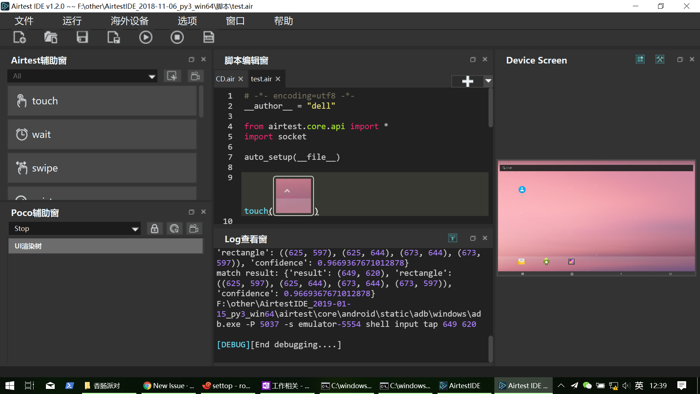Click the first teal icon in Device Screen header
This screenshot has width=700, height=394.
(640, 59)
